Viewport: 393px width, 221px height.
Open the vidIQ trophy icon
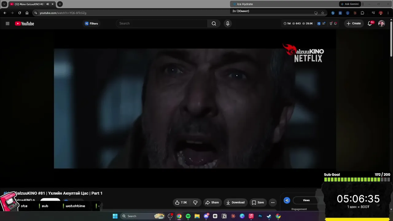pyautogui.click(x=331, y=24)
